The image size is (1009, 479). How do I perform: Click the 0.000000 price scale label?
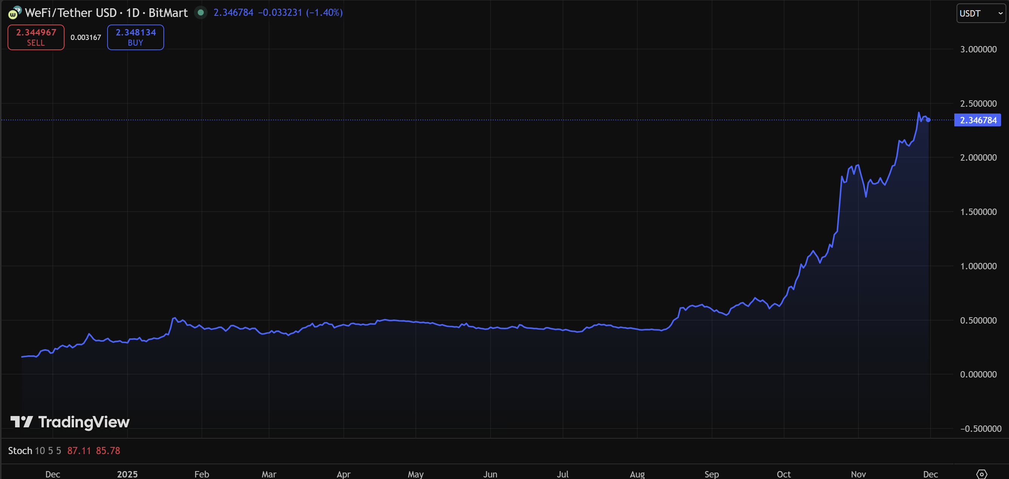point(978,375)
